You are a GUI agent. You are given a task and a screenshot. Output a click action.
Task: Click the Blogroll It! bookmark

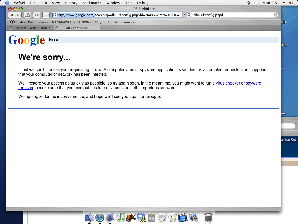[x=103, y=22]
